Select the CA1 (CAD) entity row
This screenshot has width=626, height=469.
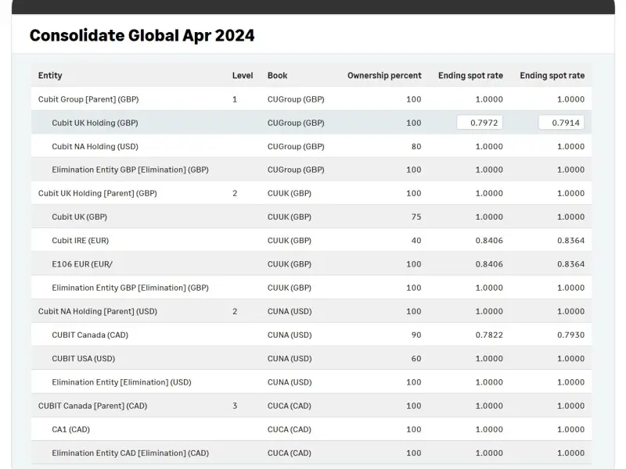point(70,429)
